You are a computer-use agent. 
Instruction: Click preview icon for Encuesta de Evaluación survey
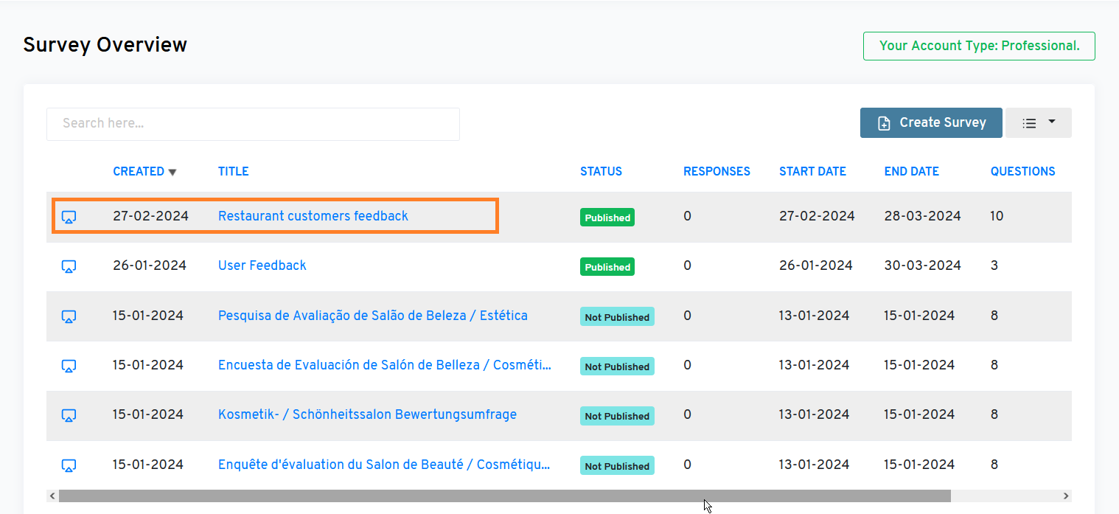pyautogui.click(x=69, y=366)
